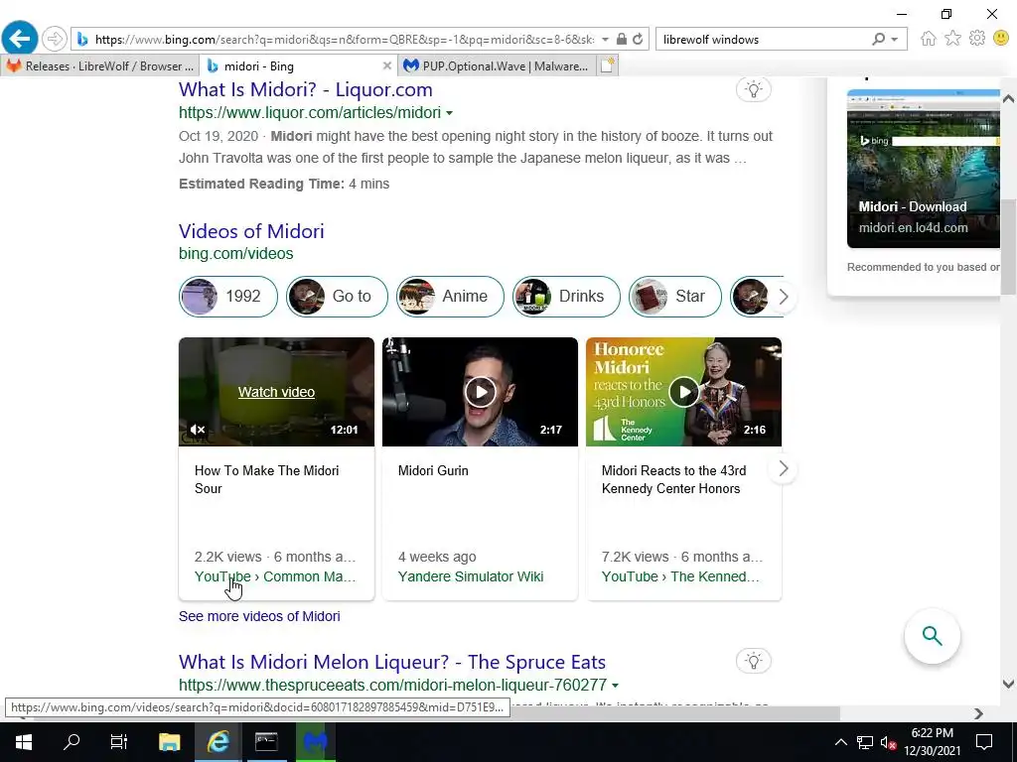Viewport: 1017px width, 762px height.
Task: Click the forward navigation arrow
Action: click(55, 39)
